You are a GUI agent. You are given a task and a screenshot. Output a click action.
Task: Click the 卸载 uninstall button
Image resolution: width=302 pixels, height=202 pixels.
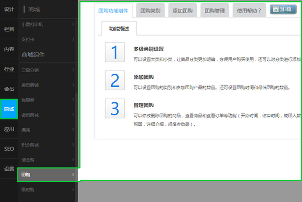point(283,10)
